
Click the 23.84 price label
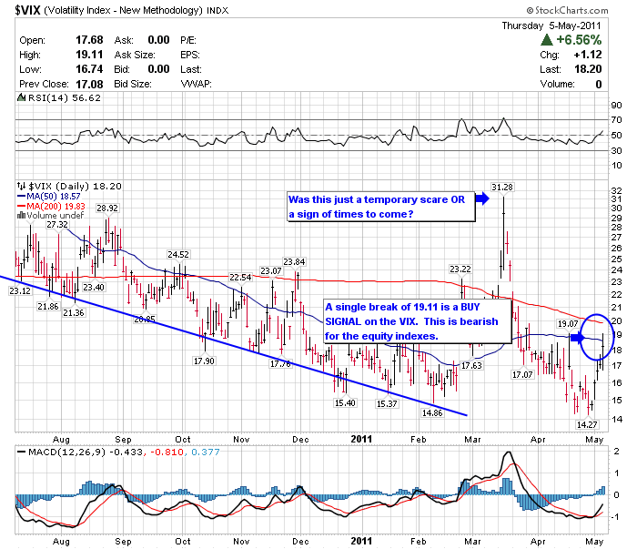click(x=294, y=262)
